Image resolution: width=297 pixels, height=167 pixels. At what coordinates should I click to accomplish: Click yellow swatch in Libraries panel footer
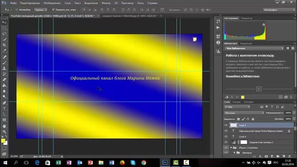click(x=243, y=97)
